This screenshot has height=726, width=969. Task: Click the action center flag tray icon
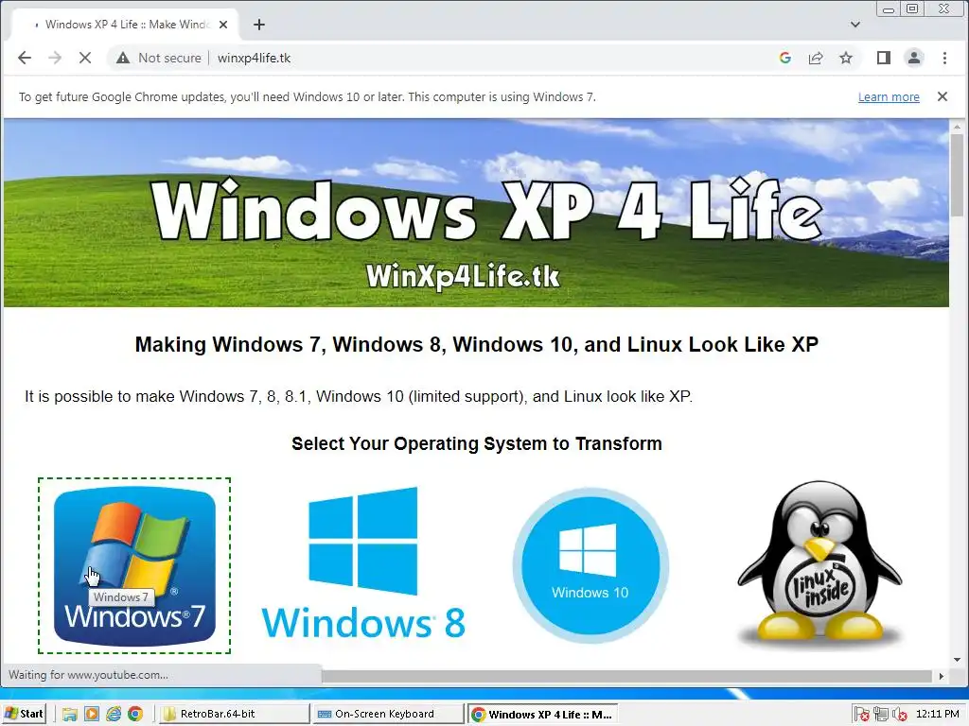pyautogui.click(x=861, y=715)
